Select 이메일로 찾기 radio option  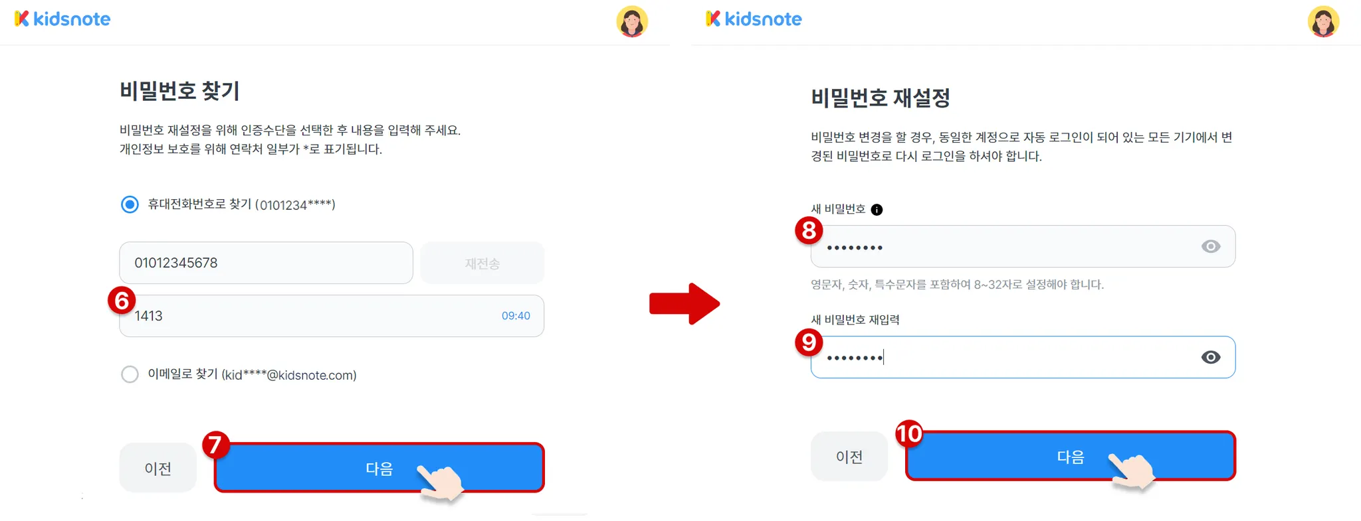(x=130, y=374)
